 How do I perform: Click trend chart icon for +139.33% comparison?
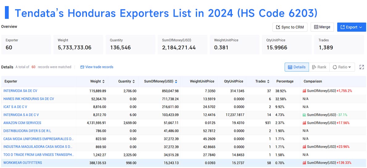coord(304,163)
